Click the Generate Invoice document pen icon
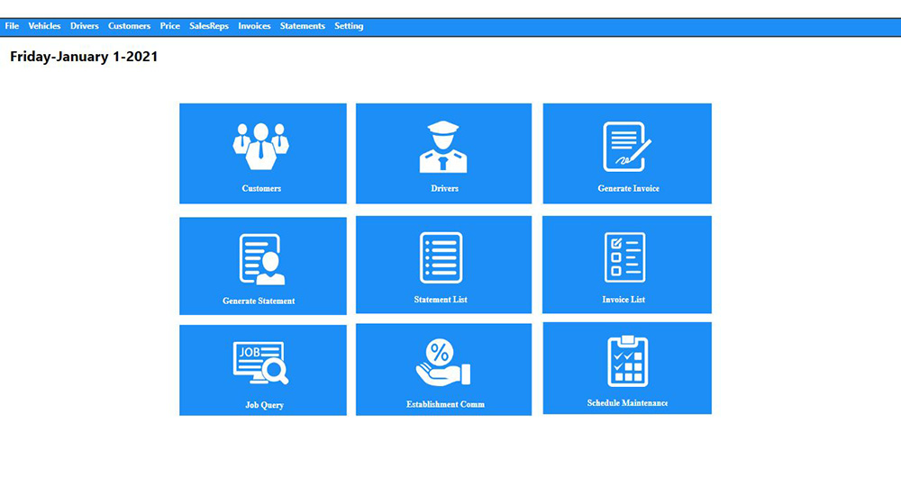The width and height of the screenshot is (901, 486). click(x=627, y=146)
